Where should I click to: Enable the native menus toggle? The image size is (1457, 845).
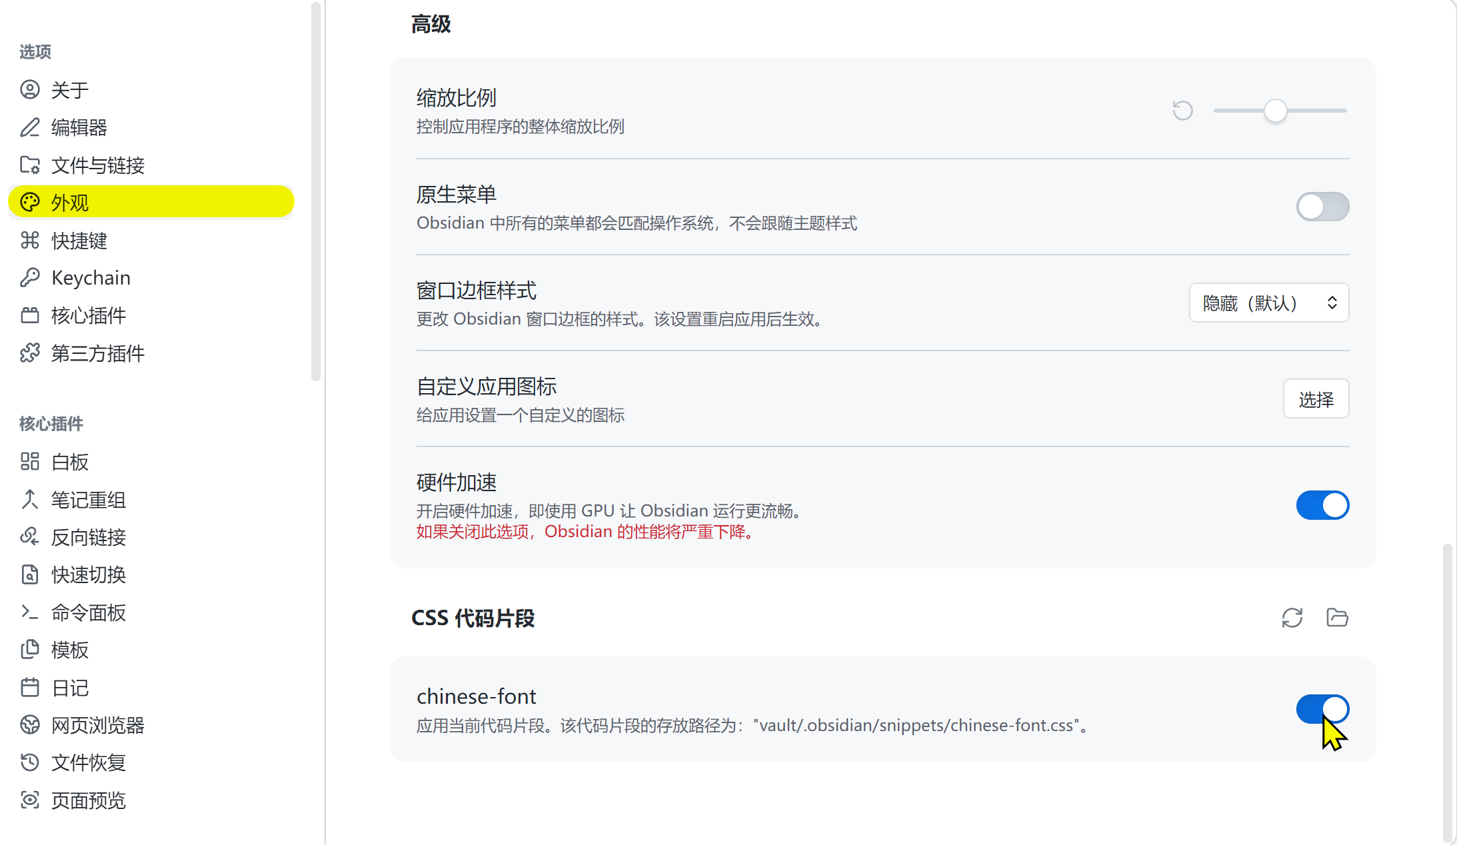coord(1322,207)
